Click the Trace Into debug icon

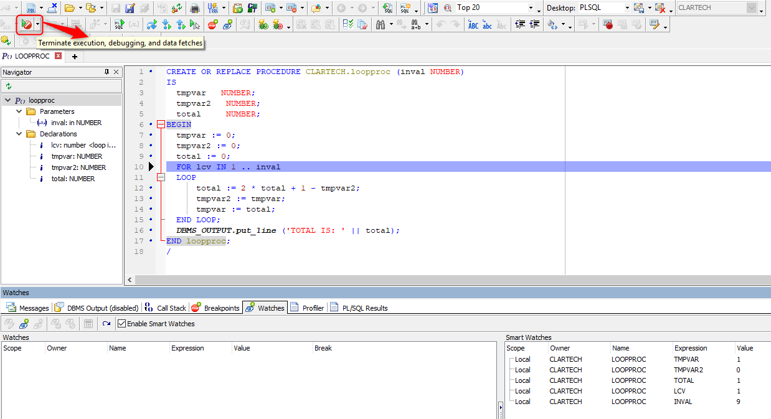coord(166,25)
